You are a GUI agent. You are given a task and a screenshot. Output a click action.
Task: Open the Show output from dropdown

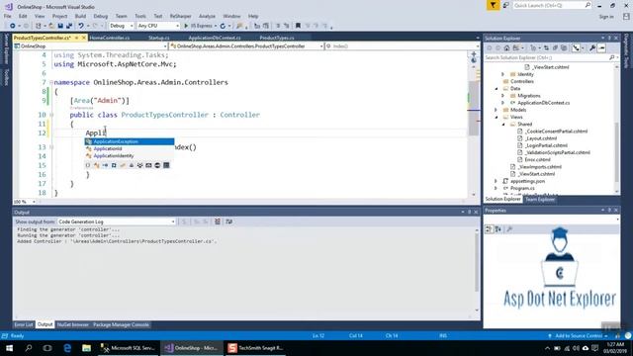[x=117, y=222]
